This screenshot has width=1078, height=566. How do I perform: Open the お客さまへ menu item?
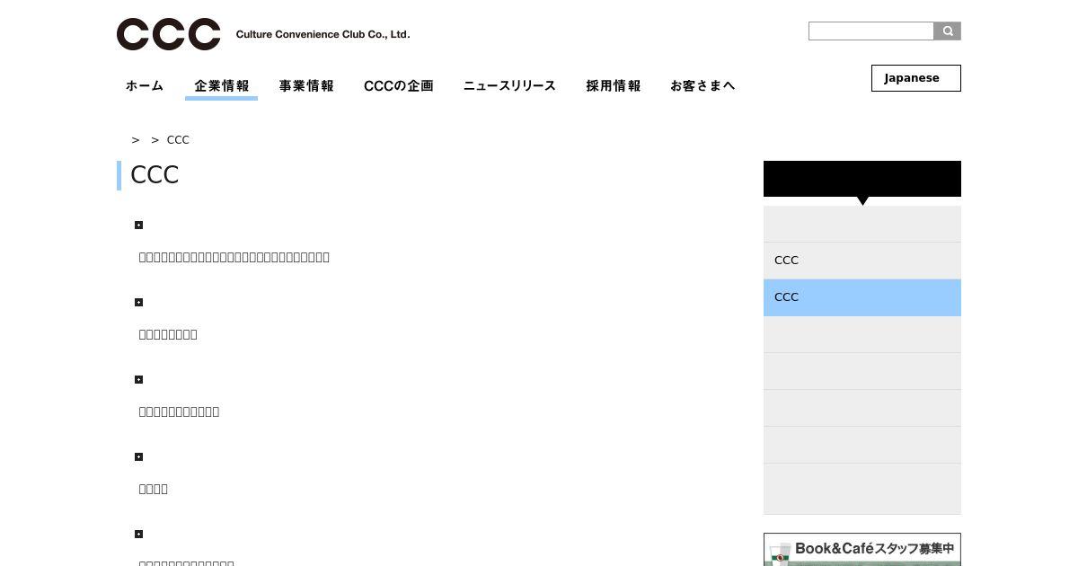(702, 85)
